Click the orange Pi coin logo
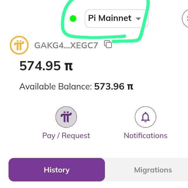The image size is (188, 188). [x=19, y=45]
